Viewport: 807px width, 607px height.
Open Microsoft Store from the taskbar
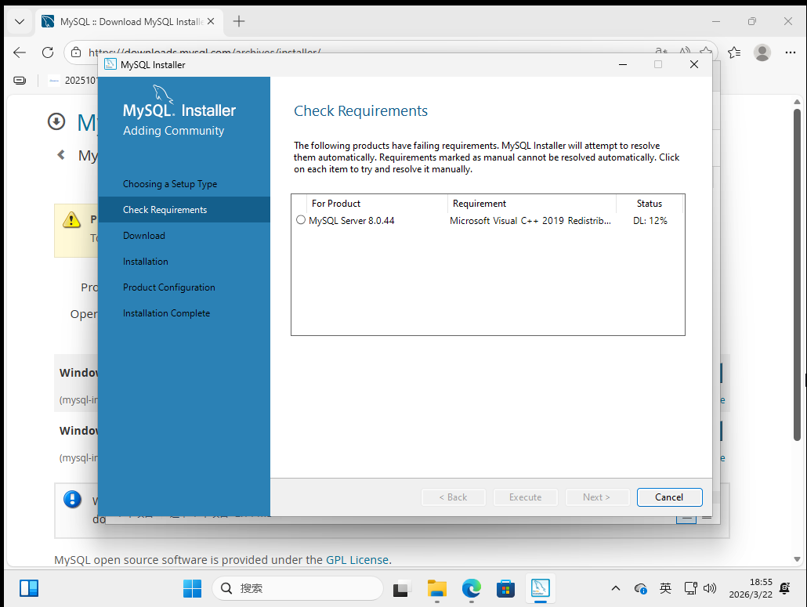point(505,588)
